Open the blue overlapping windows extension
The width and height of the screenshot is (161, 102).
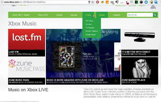156,2
